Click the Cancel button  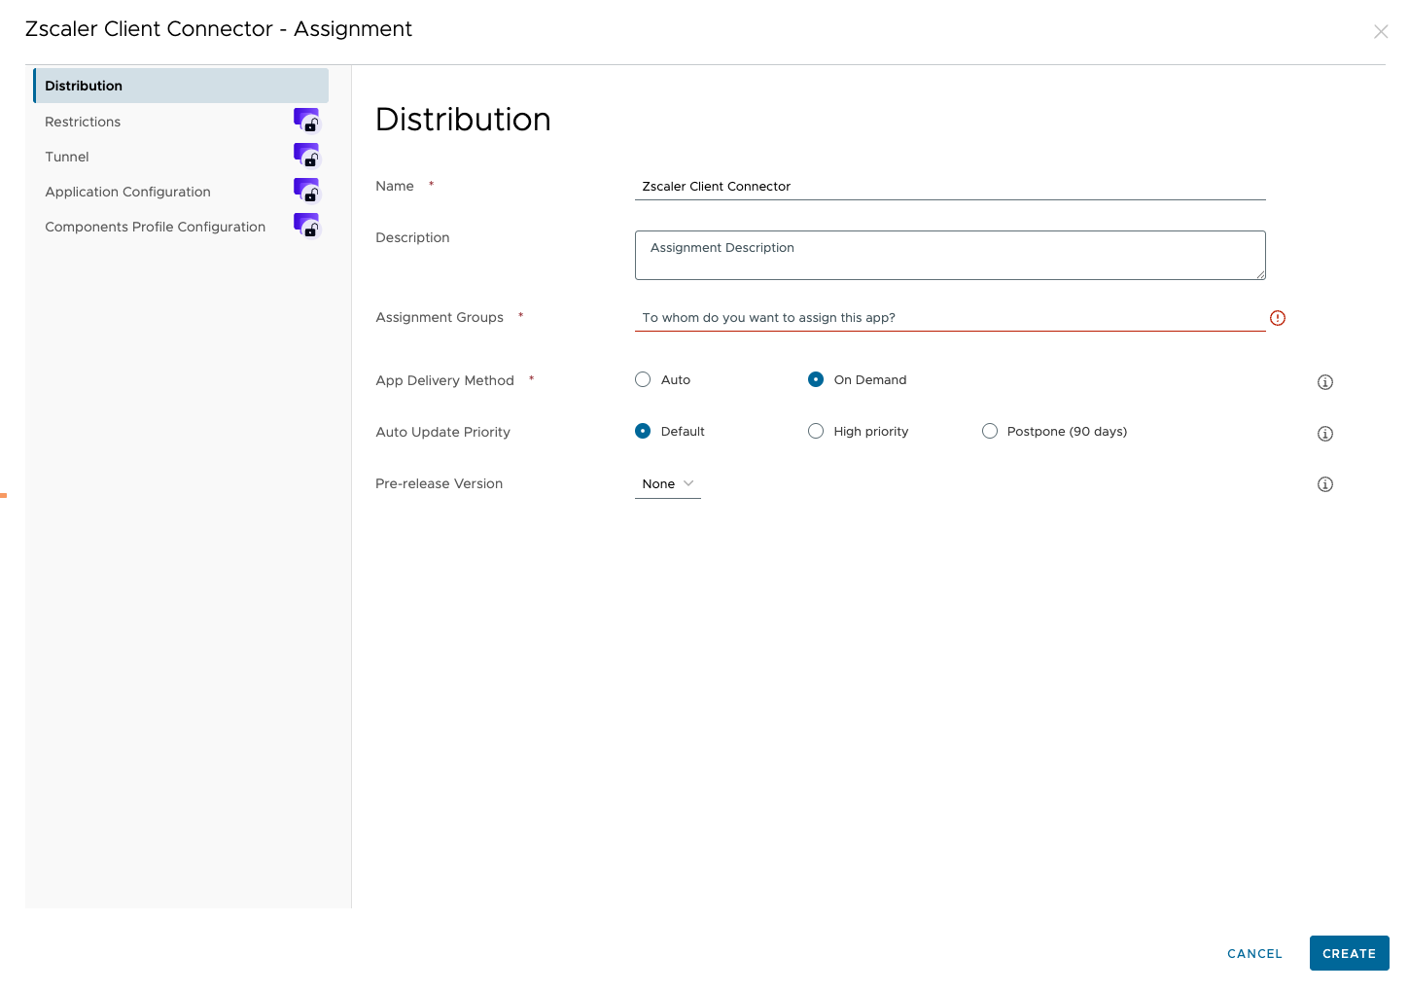point(1254,953)
